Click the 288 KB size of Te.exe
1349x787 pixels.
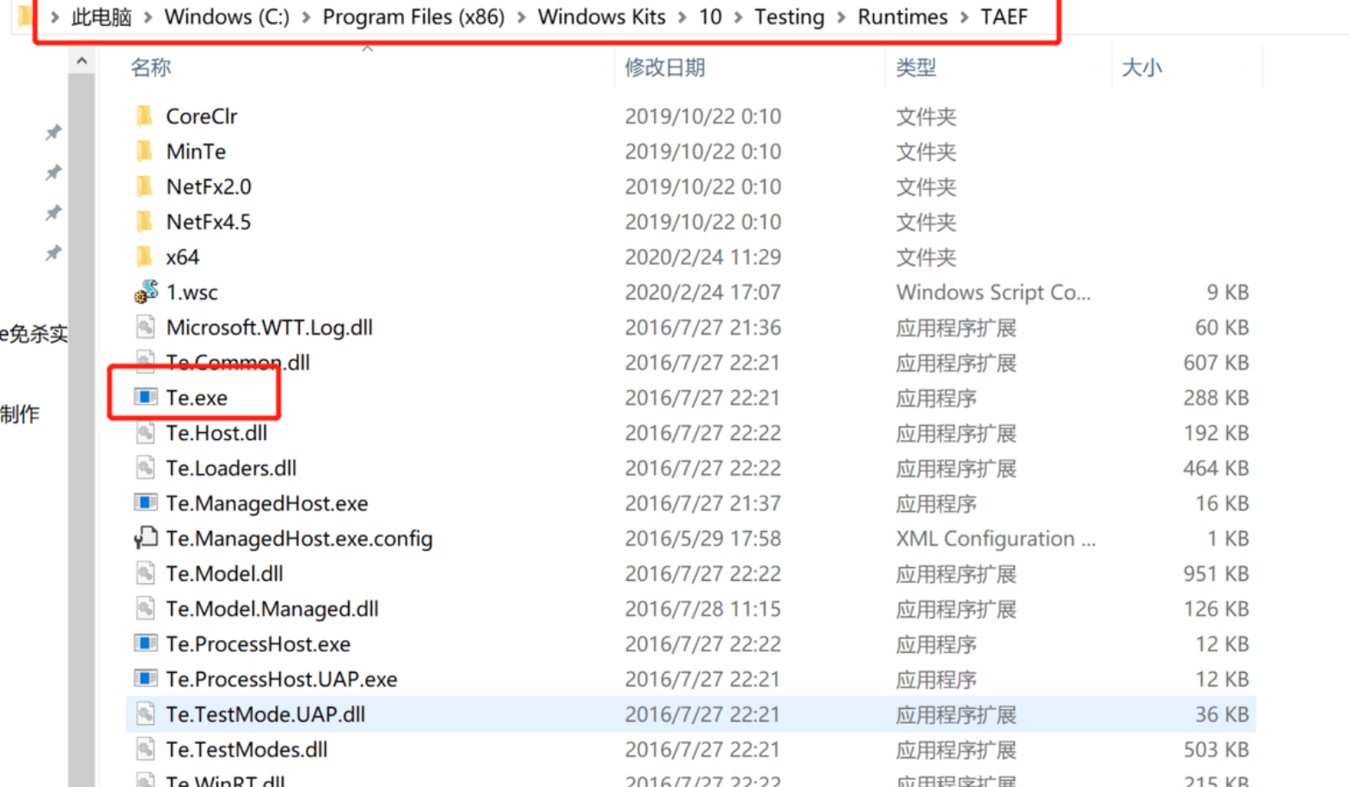point(1216,398)
